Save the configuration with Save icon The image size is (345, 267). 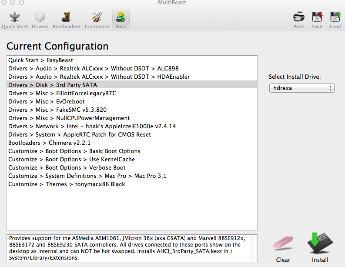(317, 20)
